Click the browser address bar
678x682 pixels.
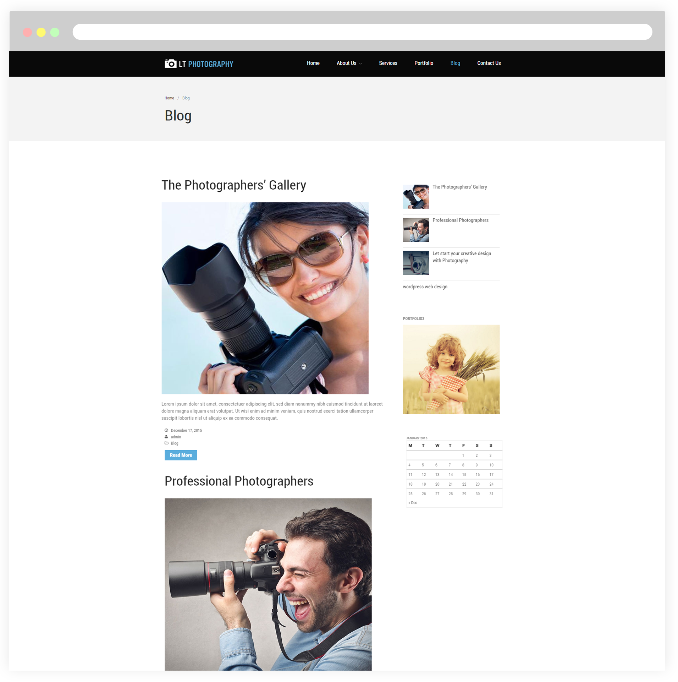pyautogui.click(x=362, y=32)
